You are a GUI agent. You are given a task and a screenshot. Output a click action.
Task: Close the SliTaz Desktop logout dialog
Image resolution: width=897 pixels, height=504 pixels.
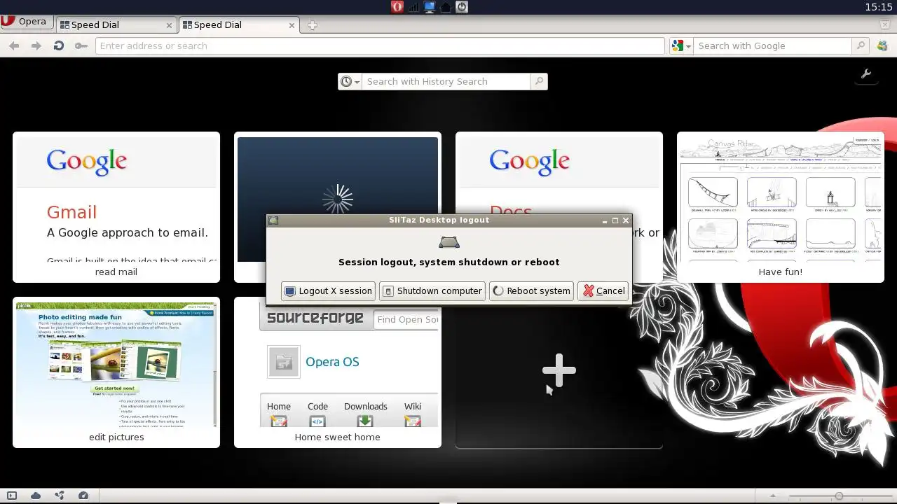(626, 220)
